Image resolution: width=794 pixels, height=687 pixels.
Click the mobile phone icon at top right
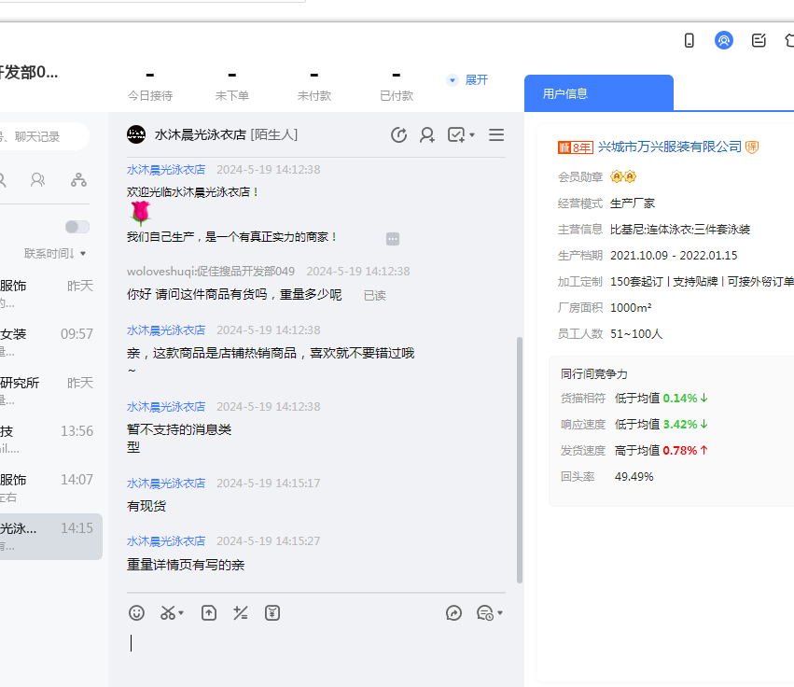[690, 40]
